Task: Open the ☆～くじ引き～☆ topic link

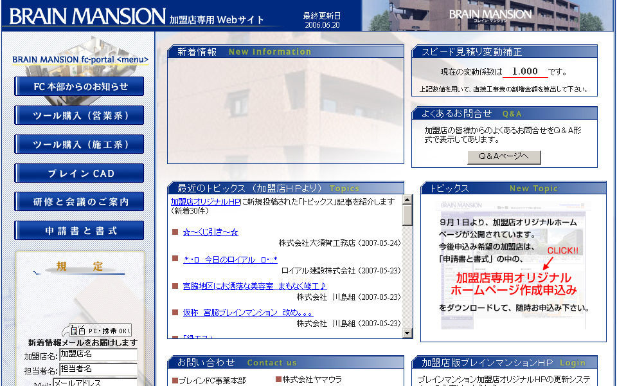Action: [211, 232]
